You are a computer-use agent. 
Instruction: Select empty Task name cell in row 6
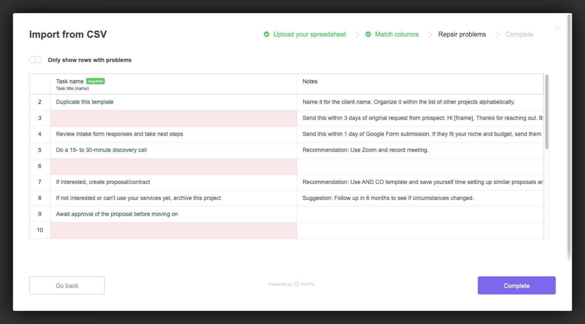173,166
